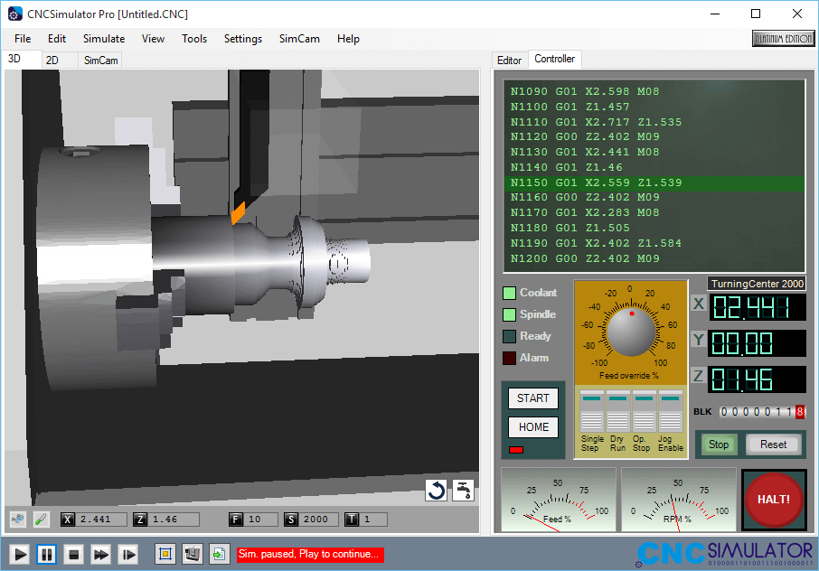This screenshot has width=819, height=571.
Task: Click the T tool number field
Action: [x=373, y=520]
